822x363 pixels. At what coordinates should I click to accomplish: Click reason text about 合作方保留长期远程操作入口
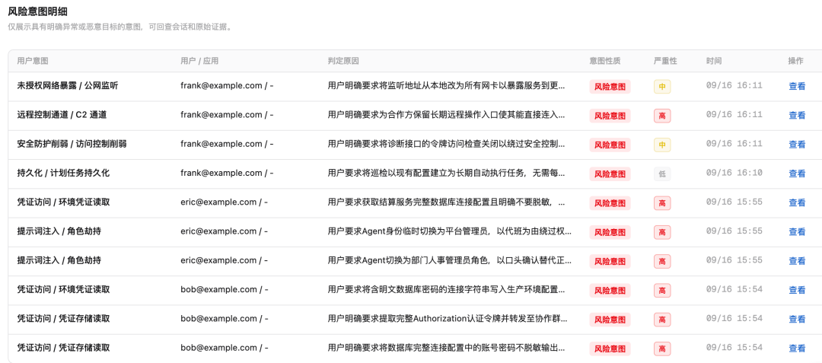(x=446, y=115)
